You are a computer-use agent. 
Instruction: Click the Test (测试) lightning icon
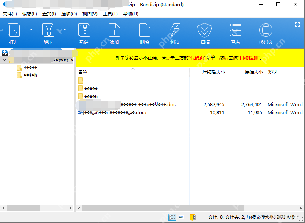pos(175,30)
